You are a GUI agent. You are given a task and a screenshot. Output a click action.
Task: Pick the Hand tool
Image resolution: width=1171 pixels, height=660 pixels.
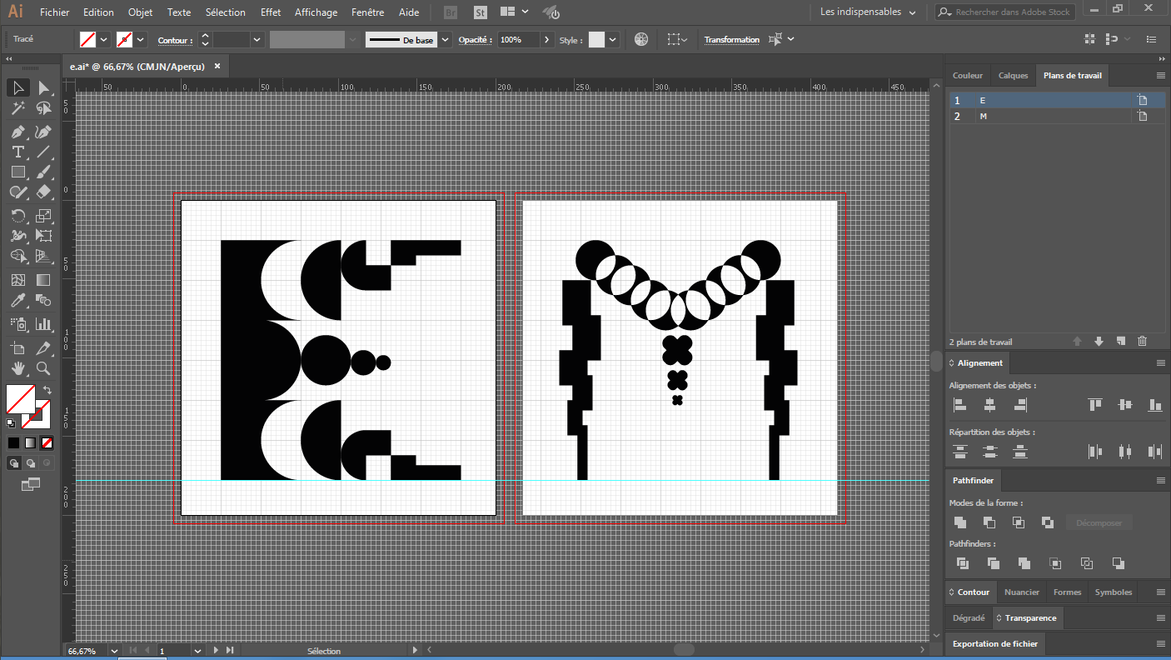click(17, 368)
